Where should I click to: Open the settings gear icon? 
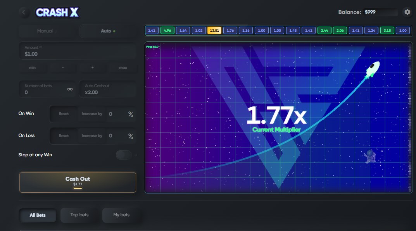tap(407, 12)
